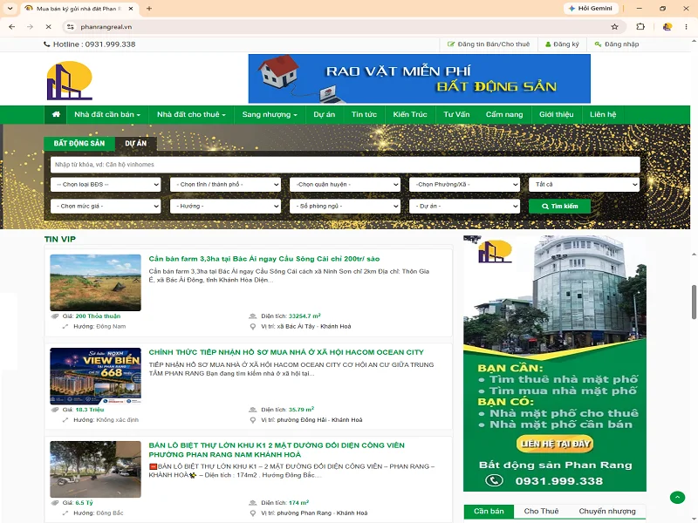698x523 pixels.
Task: Click location text phường Đông Hải - Khánh Hoà
Action: click(319, 420)
